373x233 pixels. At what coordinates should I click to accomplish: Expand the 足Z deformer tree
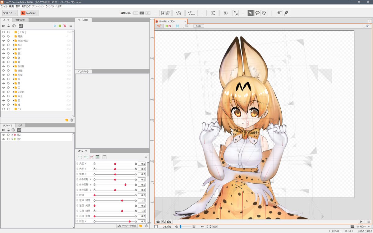12,139
